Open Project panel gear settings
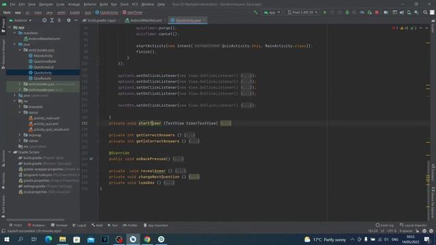This screenshot has height=245, width=436. [x=69, y=20]
